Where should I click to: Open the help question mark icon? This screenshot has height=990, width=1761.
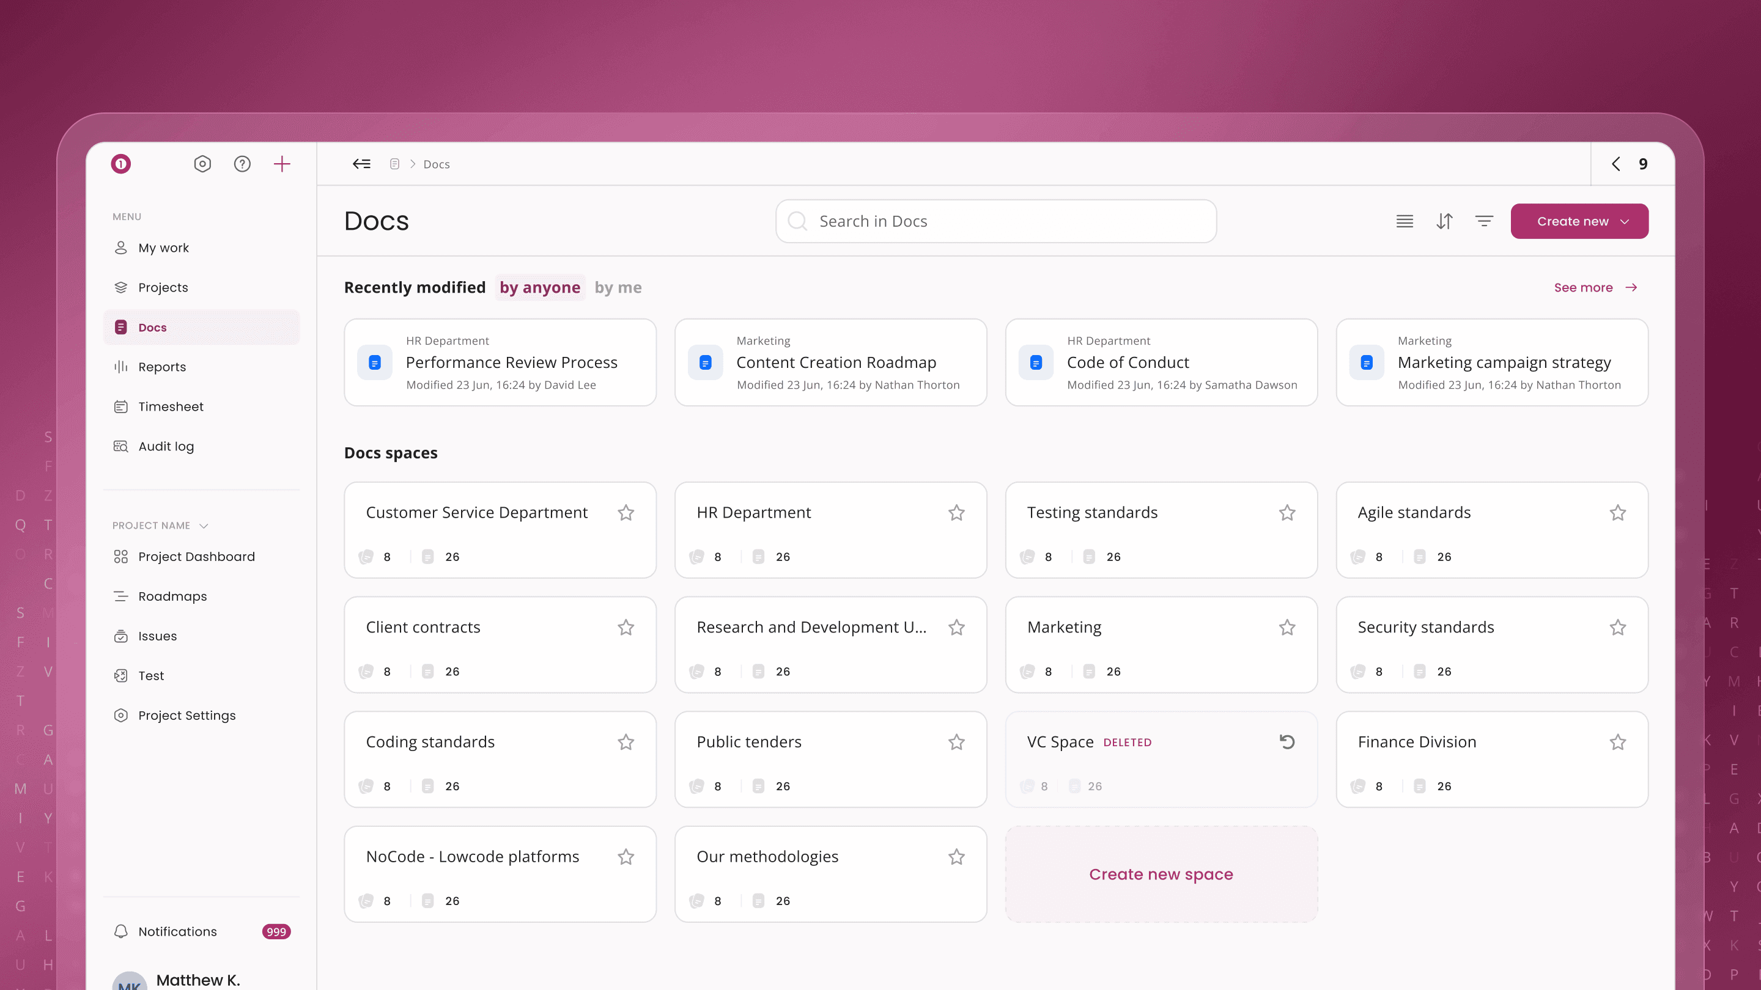pos(242,164)
